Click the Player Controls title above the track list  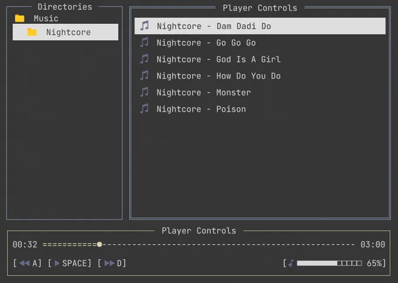pyautogui.click(x=260, y=8)
